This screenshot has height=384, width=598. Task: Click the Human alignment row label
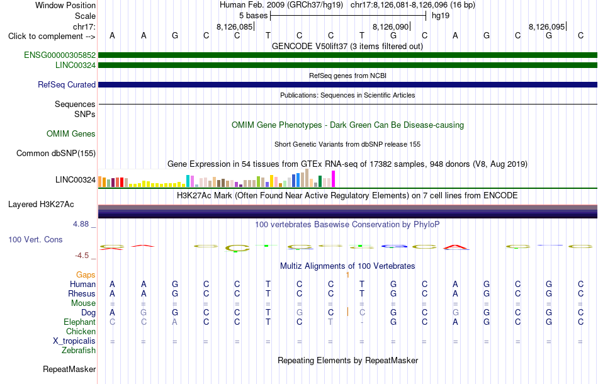tap(82, 285)
